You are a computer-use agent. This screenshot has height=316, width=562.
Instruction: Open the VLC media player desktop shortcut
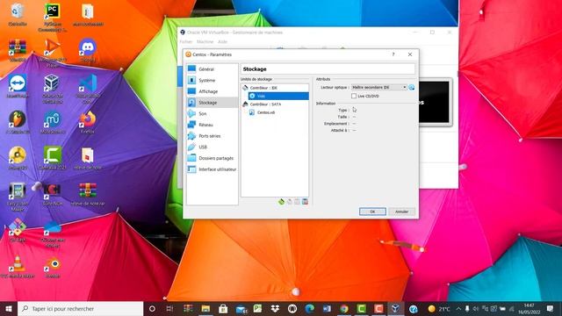tap(18, 267)
